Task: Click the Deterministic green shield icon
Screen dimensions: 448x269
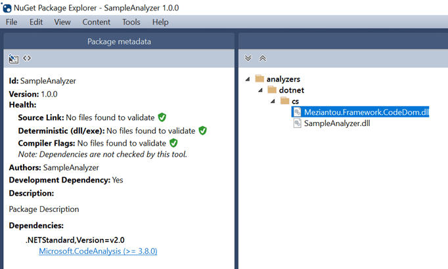Action: (x=202, y=131)
